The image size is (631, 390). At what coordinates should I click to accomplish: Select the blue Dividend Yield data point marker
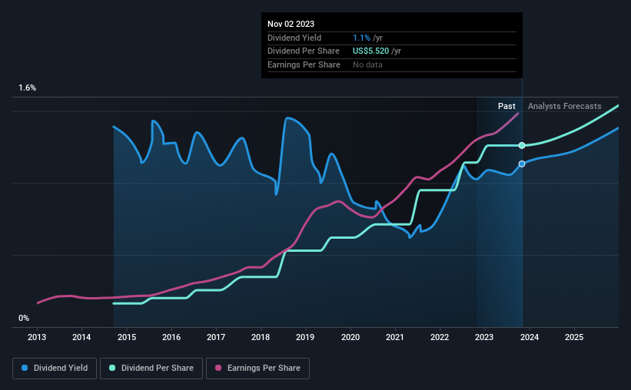pos(522,164)
